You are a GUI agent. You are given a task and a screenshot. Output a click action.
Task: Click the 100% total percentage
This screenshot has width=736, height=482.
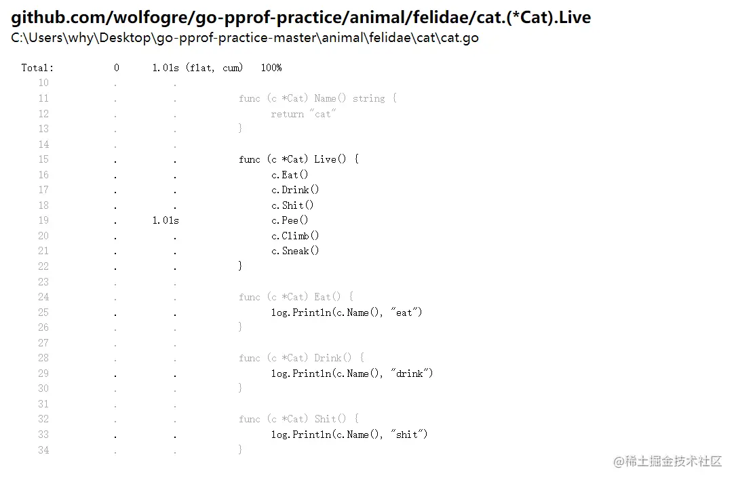point(271,68)
